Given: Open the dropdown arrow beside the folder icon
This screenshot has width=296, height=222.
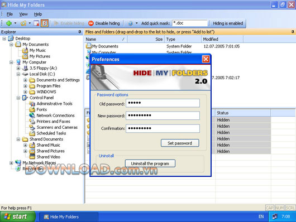Looking at the screenshot, I should click(x=30, y=23).
